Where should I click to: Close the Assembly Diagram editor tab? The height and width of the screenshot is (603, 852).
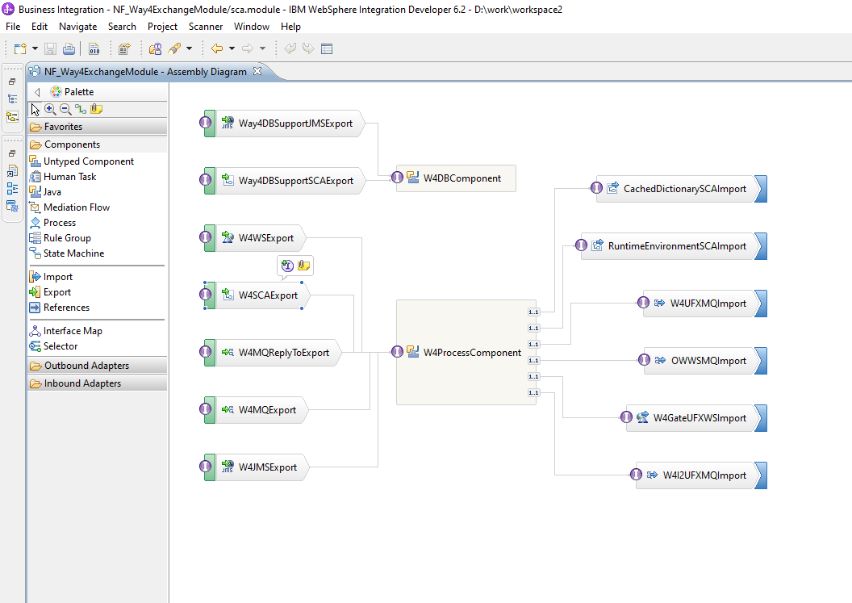pyautogui.click(x=257, y=71)
